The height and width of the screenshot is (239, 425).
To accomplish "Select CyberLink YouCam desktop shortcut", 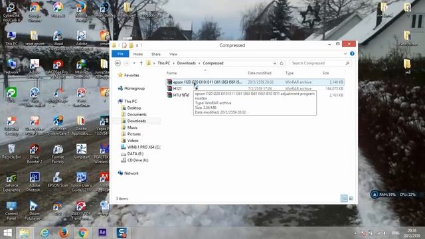I will pyautogui.click(x=11, y=12).
